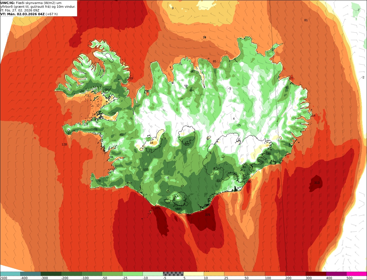Click the title text 'Flæði skynvarma (W/m2) um'

(38, 3)
